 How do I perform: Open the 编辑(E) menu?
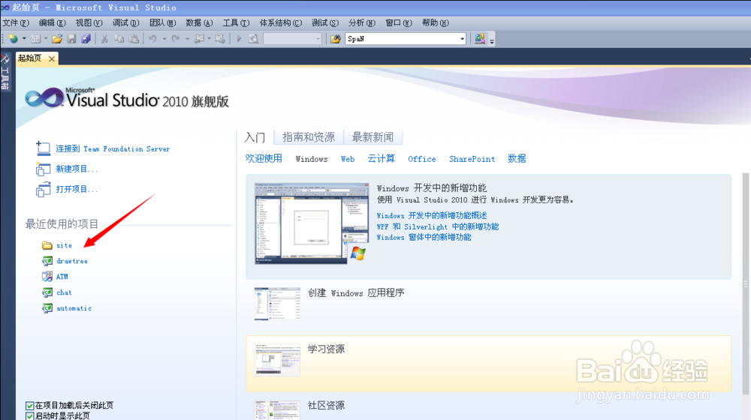click(53, 23)
